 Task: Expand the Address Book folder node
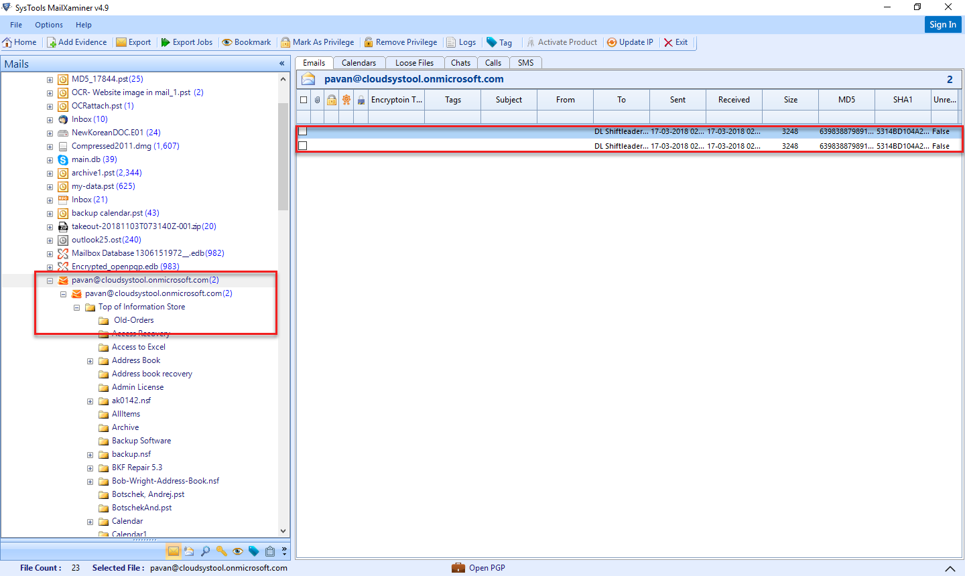(x=90, y=361)
